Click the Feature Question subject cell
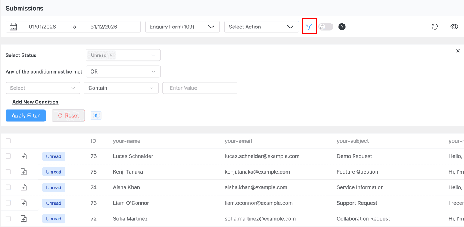The width and height of the screenshot is (464, 227). tap(358, 172)
